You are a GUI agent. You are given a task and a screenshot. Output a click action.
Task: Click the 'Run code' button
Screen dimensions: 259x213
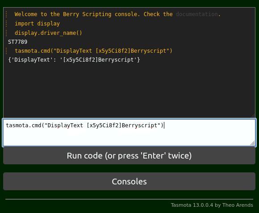[x=129, y=155]
